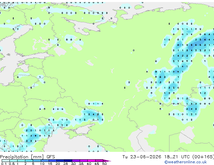Click the (00+165) forecast offset label

[203, 157]
